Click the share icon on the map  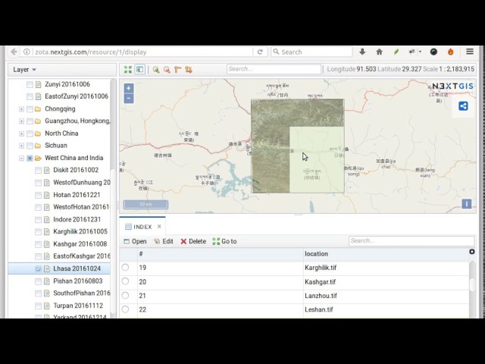(463, 106)
